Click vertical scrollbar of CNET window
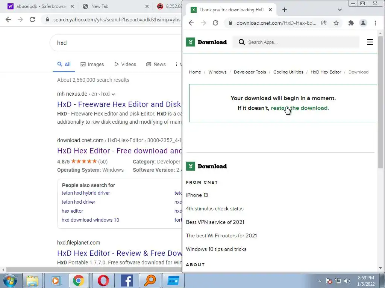This screenshot has width=385, height=288. [x=380, y=102]
